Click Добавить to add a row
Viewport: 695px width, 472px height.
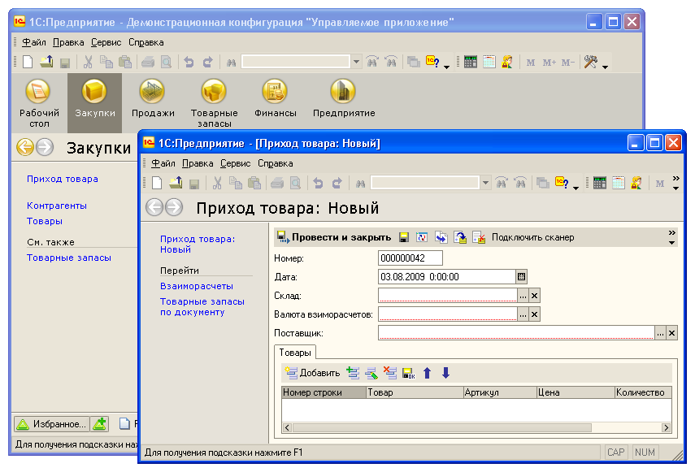tap(313, 373)
